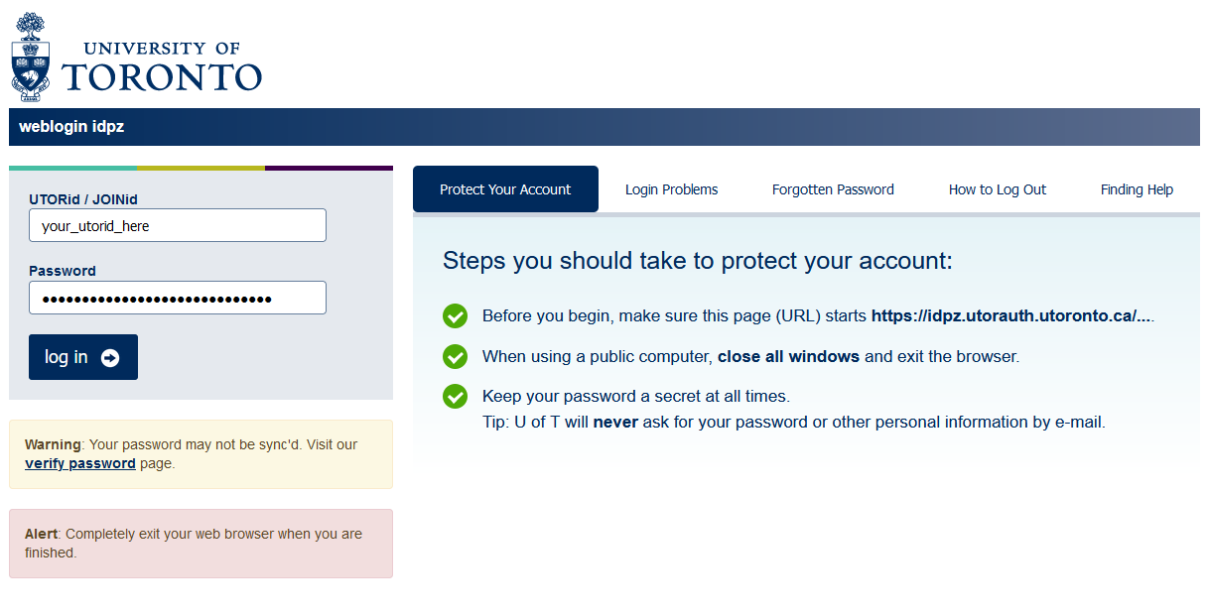Open the How to Log Out tab
Screen dimensions: 1209x616
click(997, 189)
